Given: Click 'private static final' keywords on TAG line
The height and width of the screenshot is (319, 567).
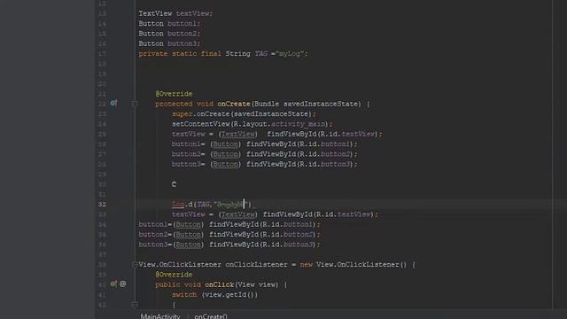Looking at the screenshot, I should point(180,53).
